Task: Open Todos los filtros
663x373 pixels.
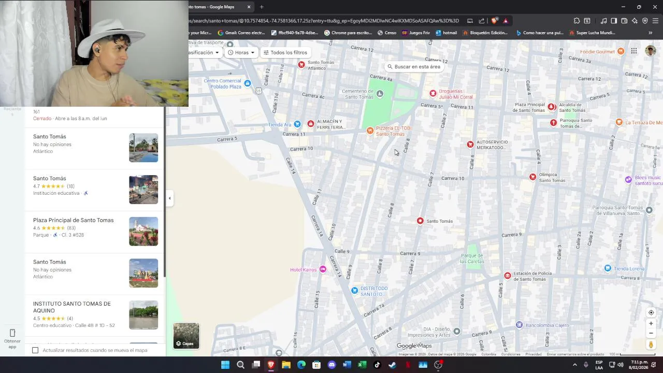Action: pyautogui.click(x=285, y=52)
